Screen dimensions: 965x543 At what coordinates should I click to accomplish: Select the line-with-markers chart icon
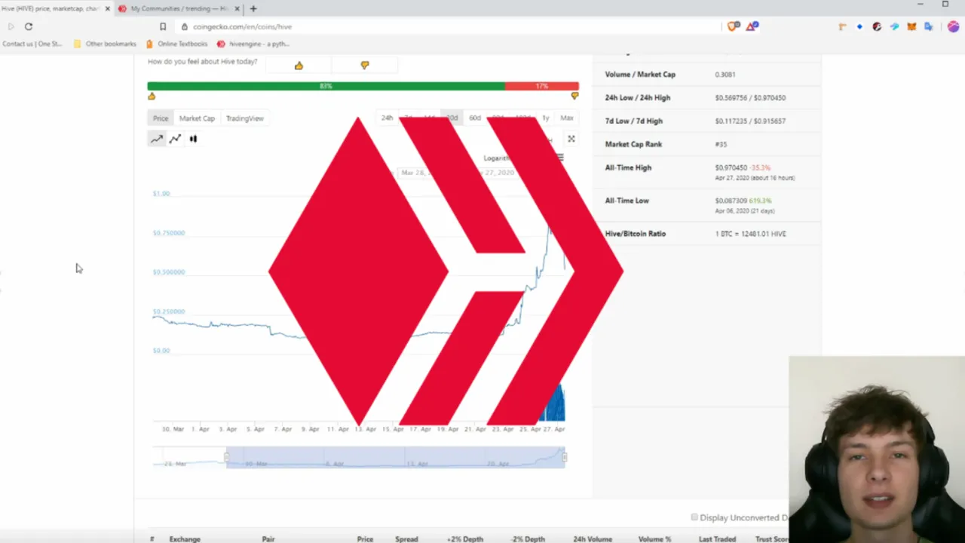(x=175, y=139)
